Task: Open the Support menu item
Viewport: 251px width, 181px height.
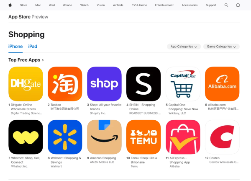Action: (211, 5)
